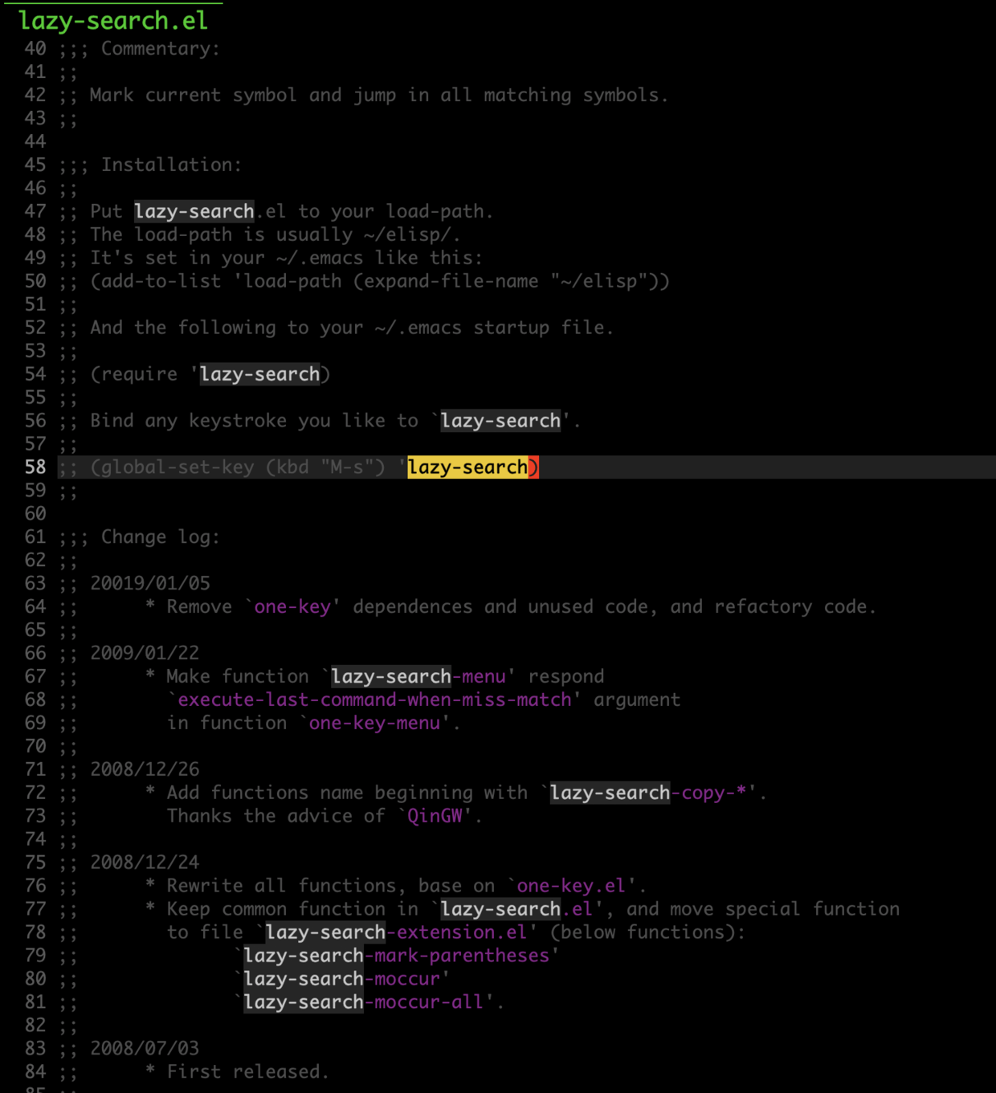Screen dimensions: 996x1093
Task: Click highlighted lazy-search in 'Put lazy-search.el' line
Action: click(194, 212)
